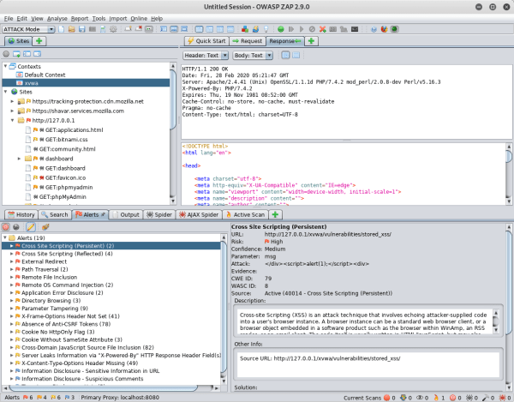Image resolution: width=514 pixels, height=402 pixels.
Task: Click the green Set Break on All Requests icon
Action: click(x=281, y=29)
